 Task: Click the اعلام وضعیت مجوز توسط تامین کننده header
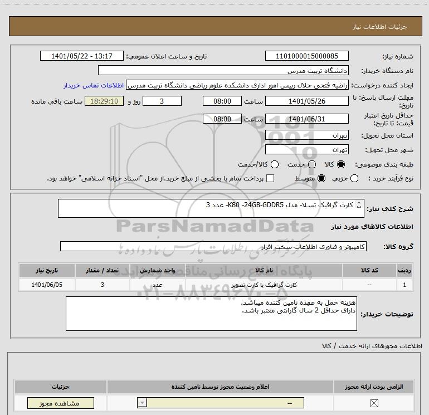point(220,387)
